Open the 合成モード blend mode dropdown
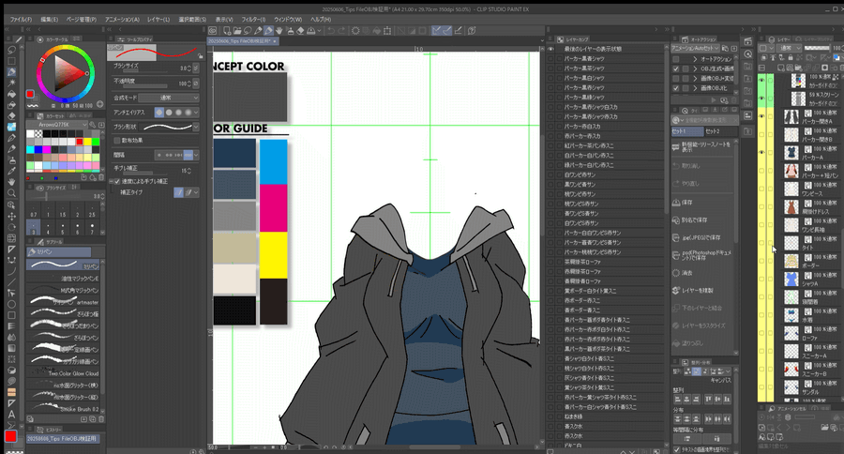 (x=168, y=97)
